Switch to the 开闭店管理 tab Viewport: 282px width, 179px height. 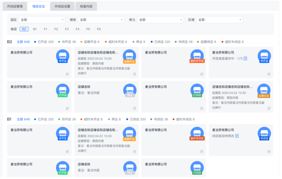(x=15, y=6)
